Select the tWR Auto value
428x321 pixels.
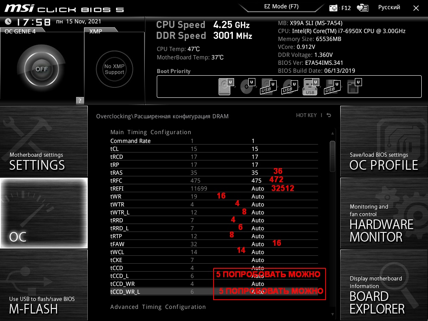257,196
